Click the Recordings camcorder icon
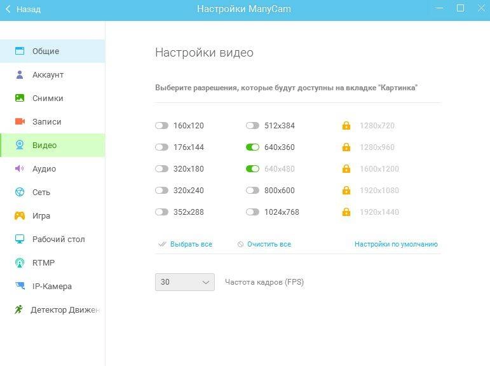The image size is (490, 366). click(x=20, y=121)
